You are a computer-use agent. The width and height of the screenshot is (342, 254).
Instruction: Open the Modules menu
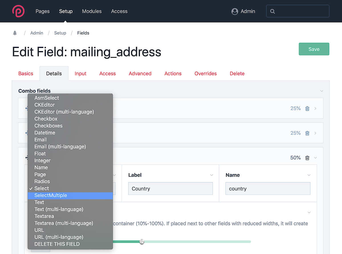pyautogui.click(x=92, y=11)
